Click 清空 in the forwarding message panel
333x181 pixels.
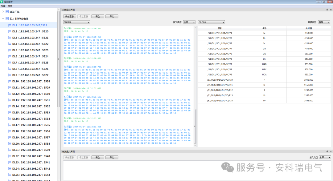pos(97,157)
